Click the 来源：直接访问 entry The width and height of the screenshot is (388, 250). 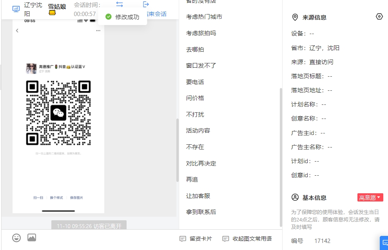pyautogui.click(x=312, y=62)
